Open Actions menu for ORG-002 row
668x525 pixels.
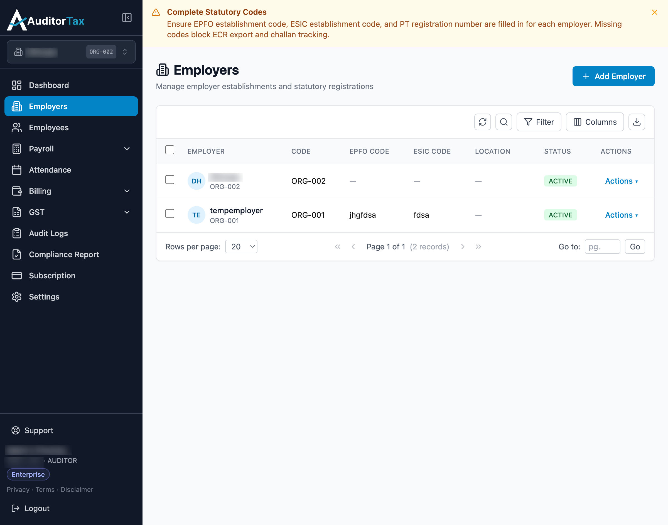point(622,181)
